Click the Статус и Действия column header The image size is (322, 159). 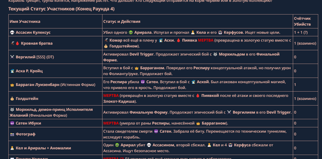click(x=122, y=22)
